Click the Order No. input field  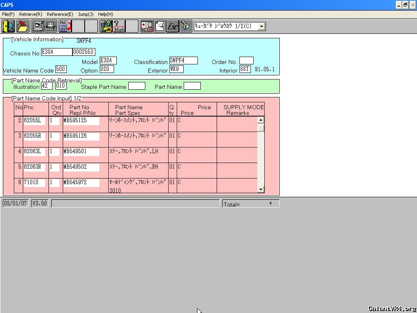coord(246,61)
